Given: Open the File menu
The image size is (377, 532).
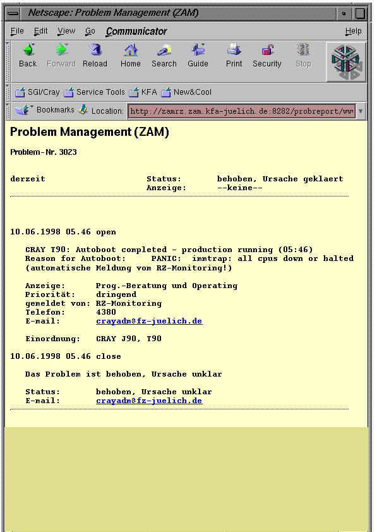Looking at the screenshot, I should pyautogui.click(x=17, y=31).
